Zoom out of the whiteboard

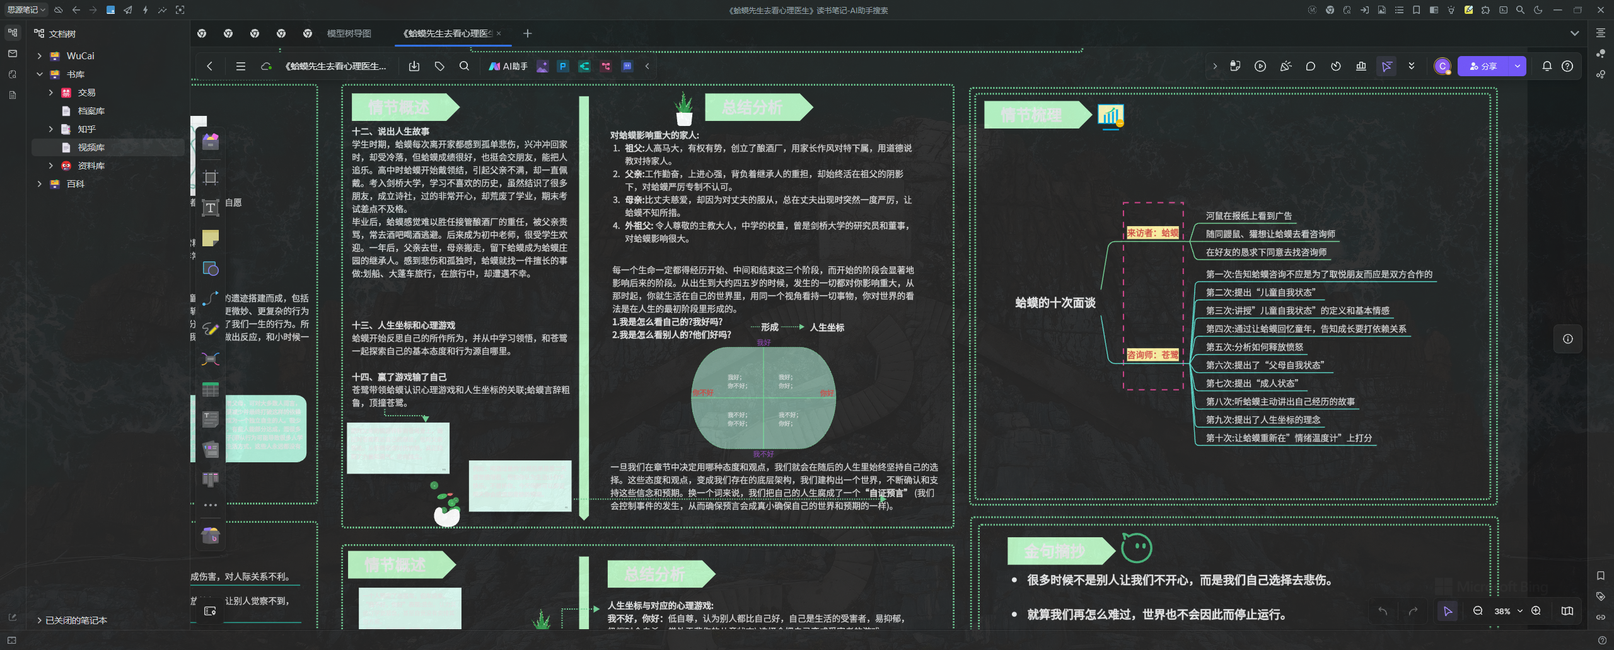(x=1478, y=611)
